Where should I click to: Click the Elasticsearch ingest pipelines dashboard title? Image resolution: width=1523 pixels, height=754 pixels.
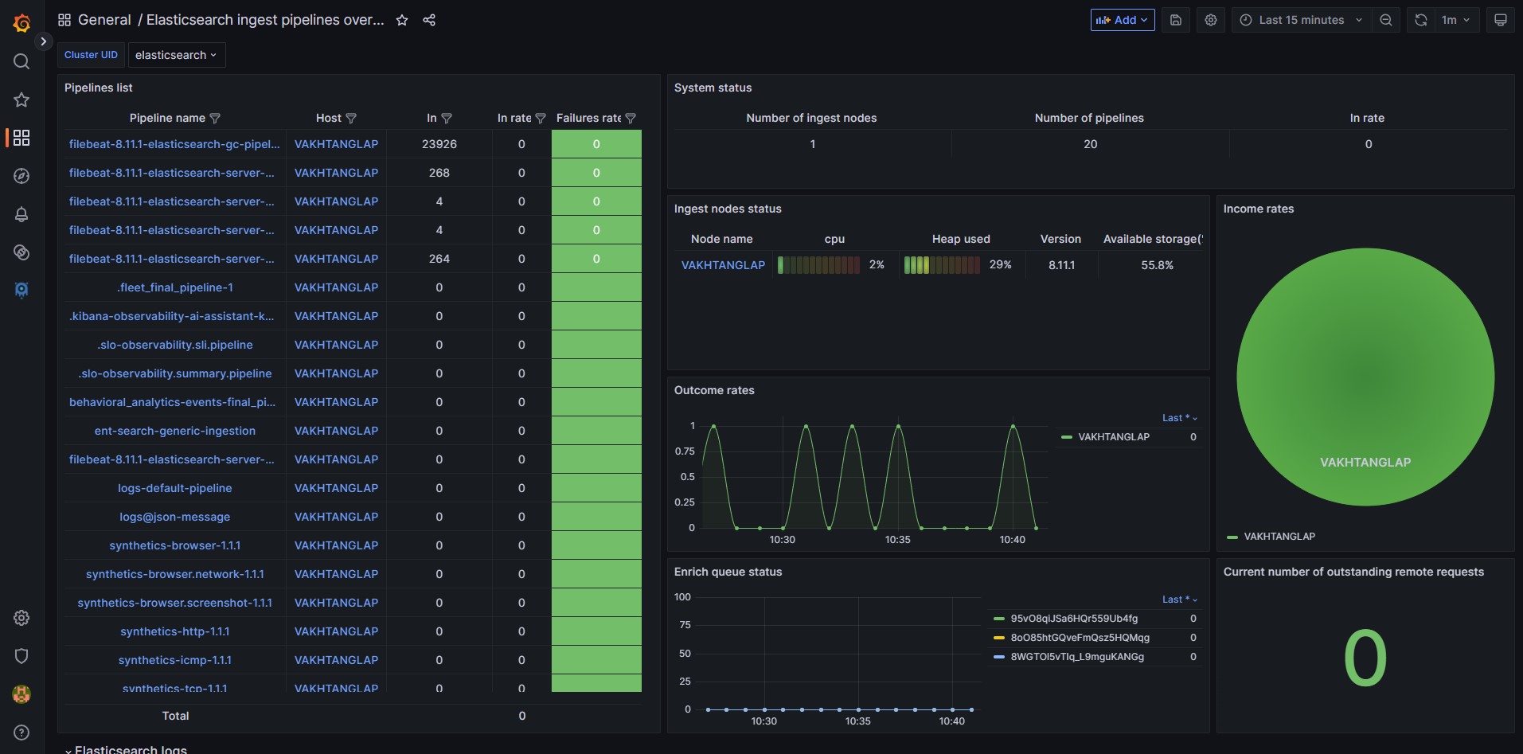[x=265, y=20]
